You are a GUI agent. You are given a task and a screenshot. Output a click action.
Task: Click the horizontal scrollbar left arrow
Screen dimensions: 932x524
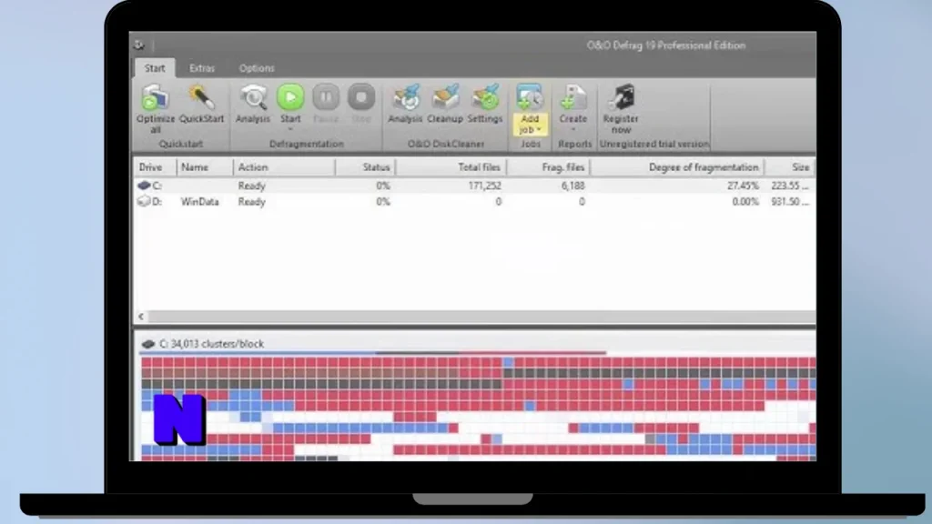pyautogui.click(x=141, y=317)
